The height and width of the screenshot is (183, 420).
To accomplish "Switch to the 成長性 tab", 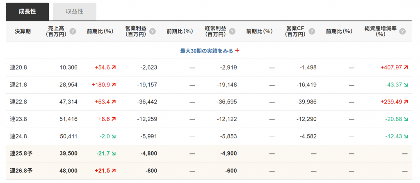I will (27, 12).
